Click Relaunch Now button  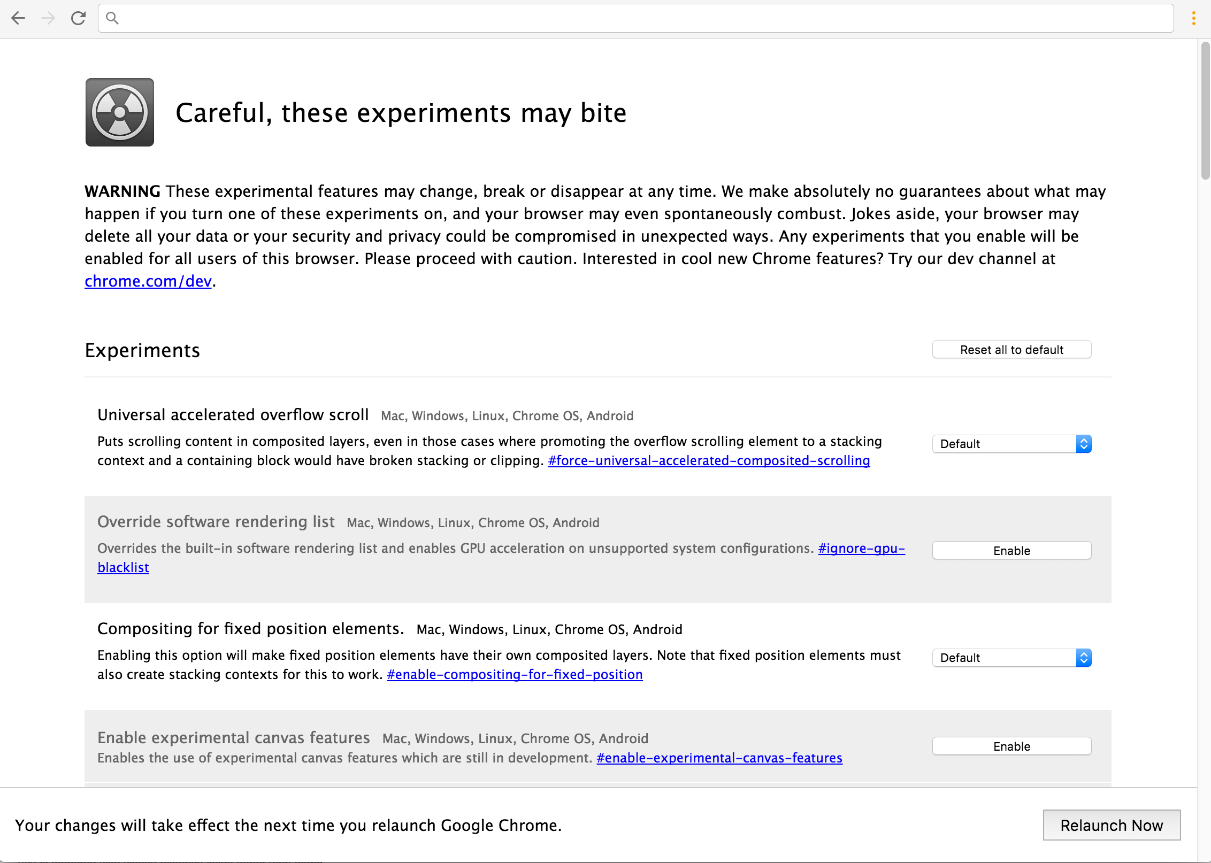[1111, 825]
